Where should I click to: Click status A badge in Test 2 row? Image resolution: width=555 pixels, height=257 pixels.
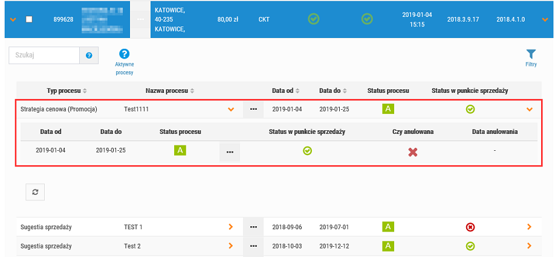click(388, 246)
